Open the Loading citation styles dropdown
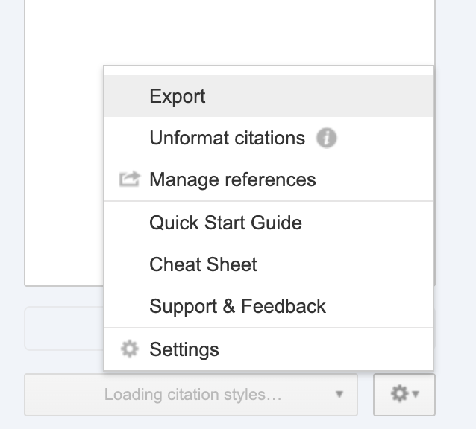 pos(191,395)
